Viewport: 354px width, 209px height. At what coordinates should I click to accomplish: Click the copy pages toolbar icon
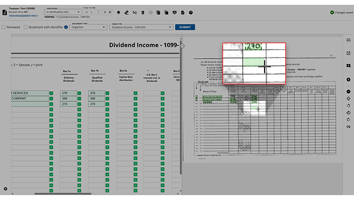pos(158,13)
